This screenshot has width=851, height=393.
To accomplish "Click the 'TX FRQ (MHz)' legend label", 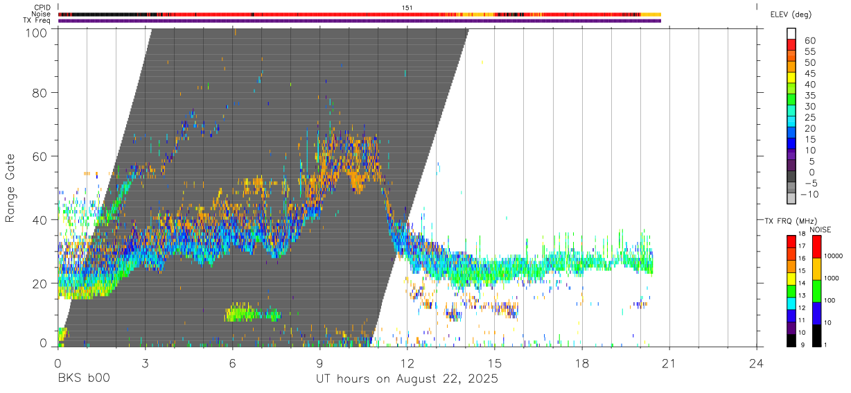I will coord(787,221).
